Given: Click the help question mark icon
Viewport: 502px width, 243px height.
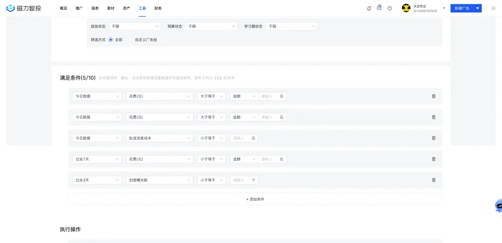Looking at the screenshot, I should pos(390,8).
